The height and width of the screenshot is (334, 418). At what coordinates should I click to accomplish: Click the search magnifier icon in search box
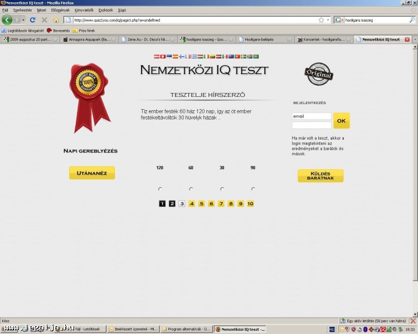coord(411,20)
